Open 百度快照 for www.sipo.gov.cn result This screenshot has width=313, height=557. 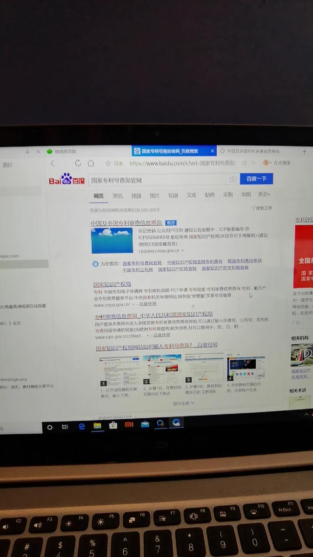[161, 335]
